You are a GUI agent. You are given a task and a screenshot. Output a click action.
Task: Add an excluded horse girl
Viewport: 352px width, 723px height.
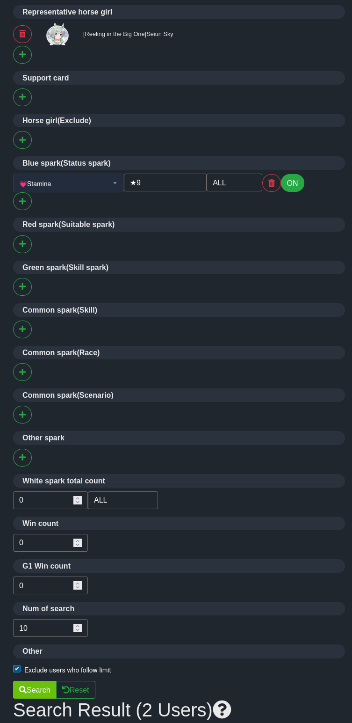[x=22, y=140]
